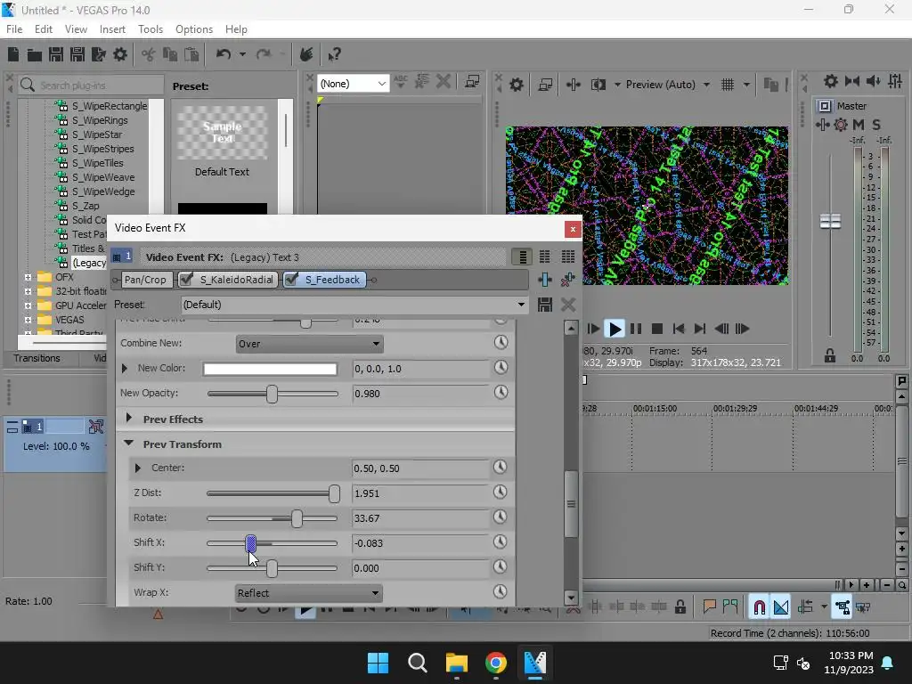912x684 pixels.
Task: Click the Split Screen View icon
Action: coord(598,85)
